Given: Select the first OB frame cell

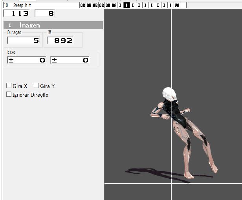Looking at the screenshot, I should 82,6.
